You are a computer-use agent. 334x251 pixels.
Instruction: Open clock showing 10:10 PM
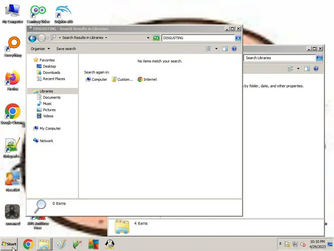click(x=317, y=244)
